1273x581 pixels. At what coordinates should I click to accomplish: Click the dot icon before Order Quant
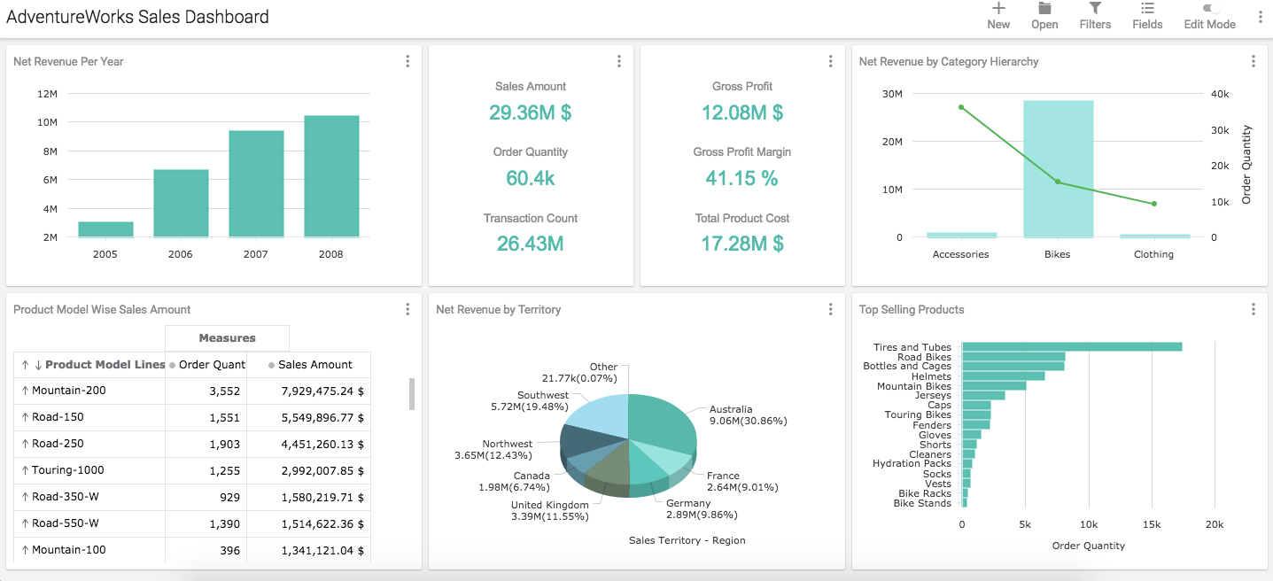tap(172, 365)
